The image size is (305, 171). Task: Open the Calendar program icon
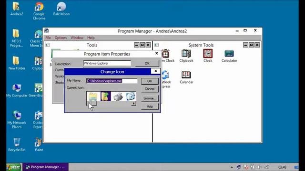[186, 77]
